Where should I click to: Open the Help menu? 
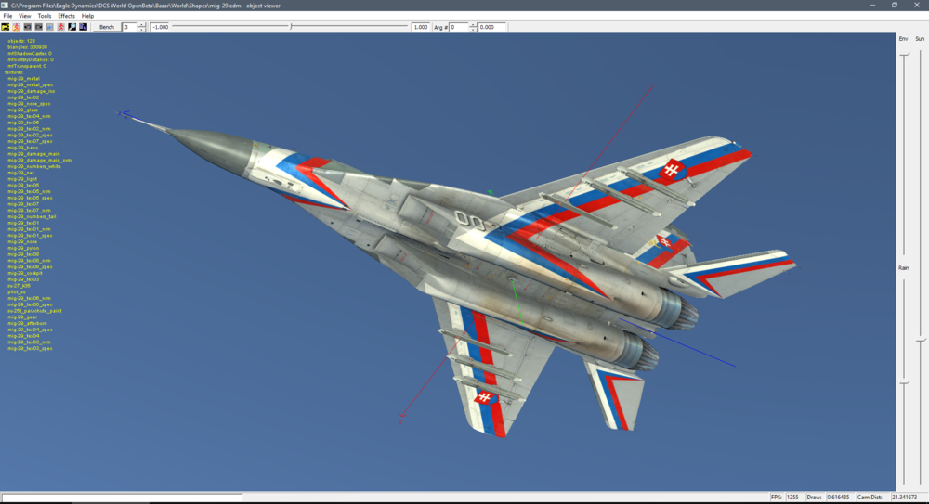pyautogui.click(x=87, y=16)
